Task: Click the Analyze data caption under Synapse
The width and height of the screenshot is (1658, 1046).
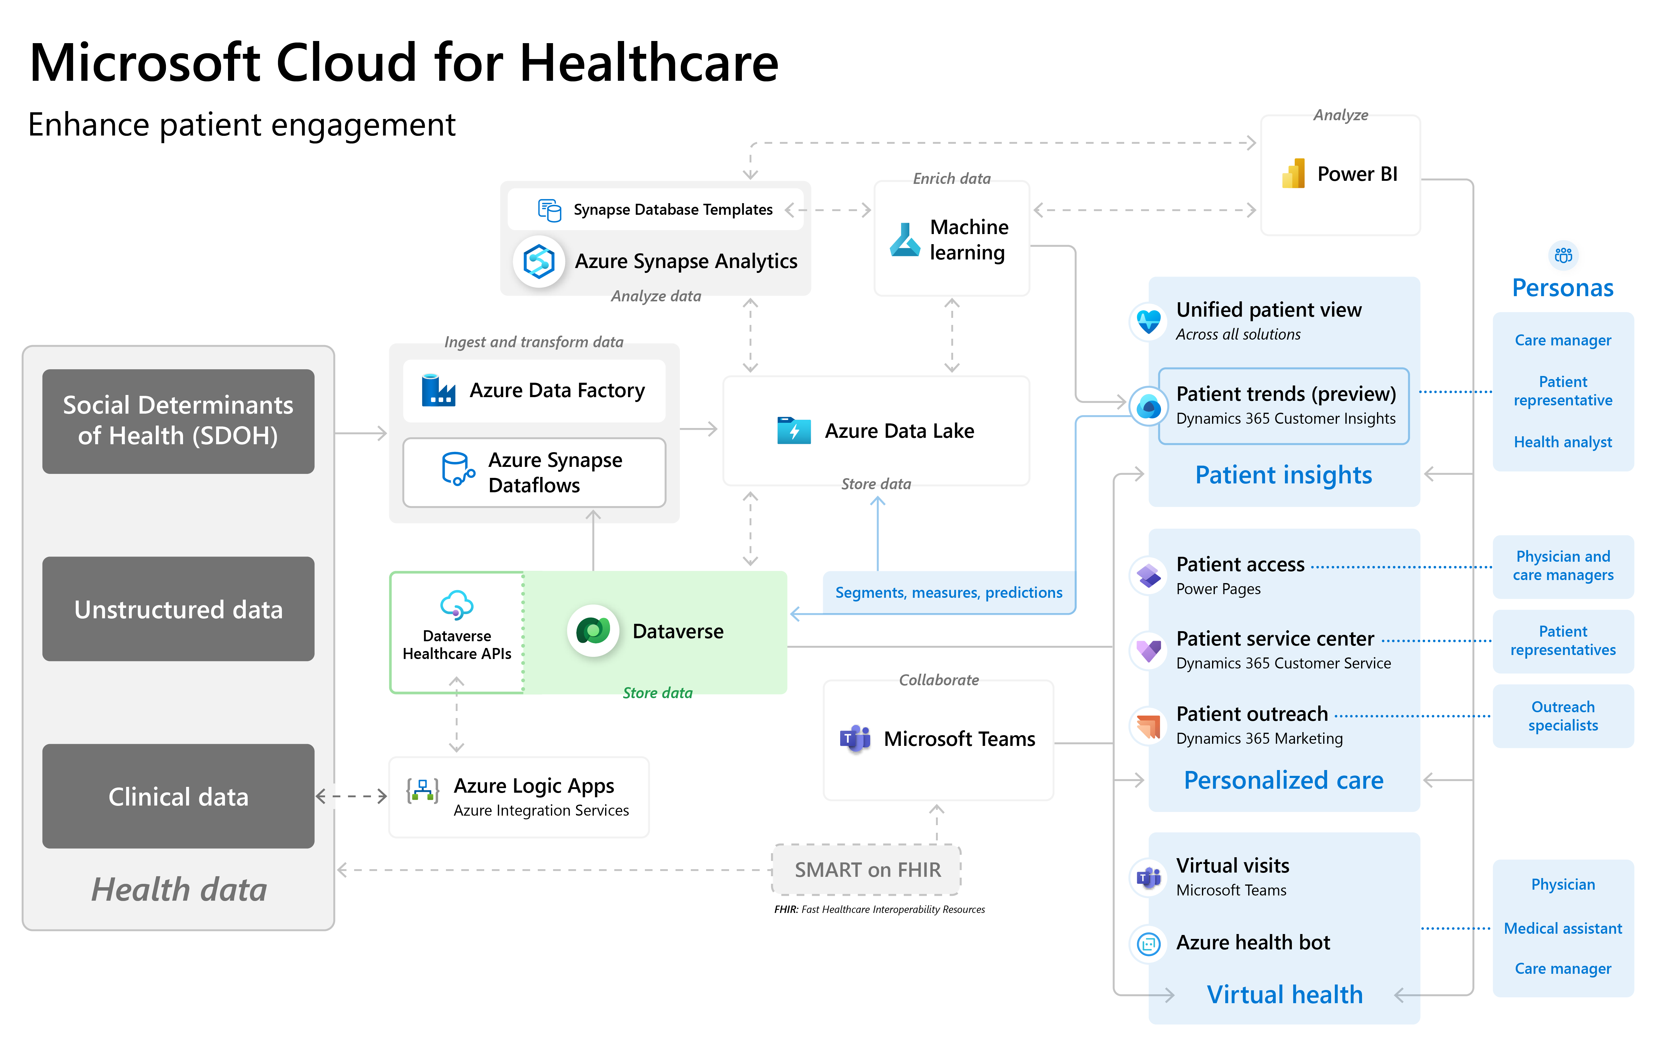Action: [x=656, y=296]
